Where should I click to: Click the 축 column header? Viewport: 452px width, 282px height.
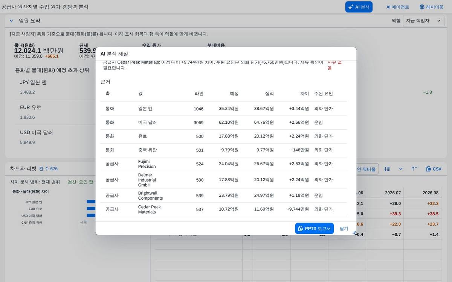pyautogui.click(x=108, y=94)
